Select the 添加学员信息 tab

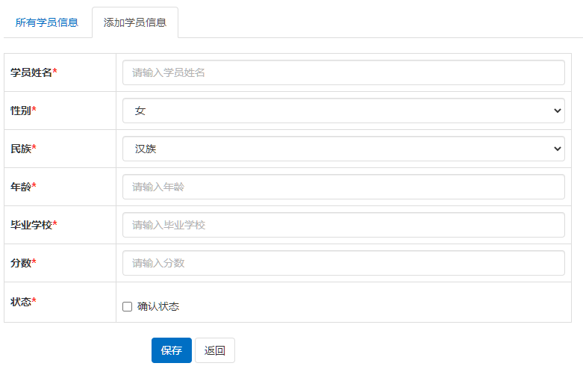point(135,22)
